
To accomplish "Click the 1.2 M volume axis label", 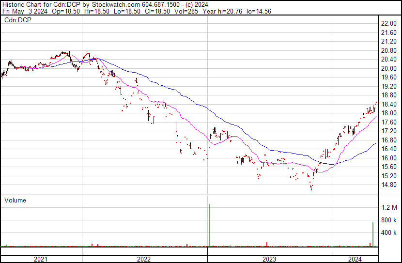I will (389, 207).
